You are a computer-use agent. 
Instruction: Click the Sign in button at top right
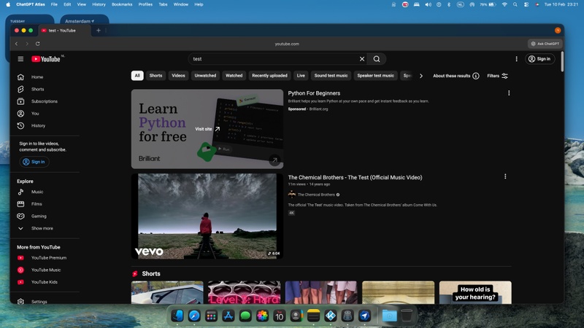click(540, 59)
